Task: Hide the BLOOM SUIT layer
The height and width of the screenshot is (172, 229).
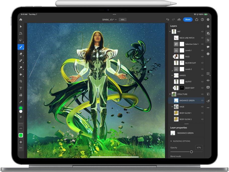Action: click(202, 63)
